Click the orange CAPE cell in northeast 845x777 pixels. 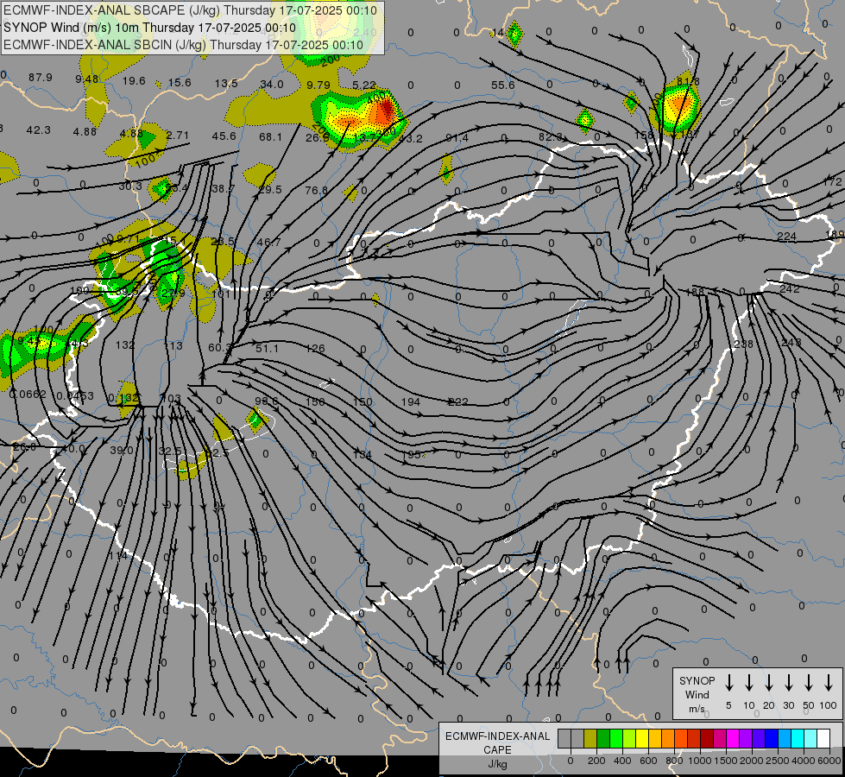pos(680,103)
